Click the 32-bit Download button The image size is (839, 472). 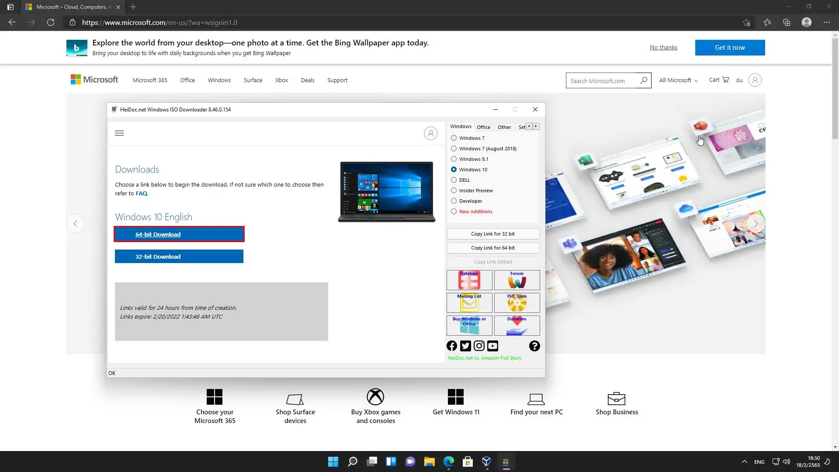179,257
